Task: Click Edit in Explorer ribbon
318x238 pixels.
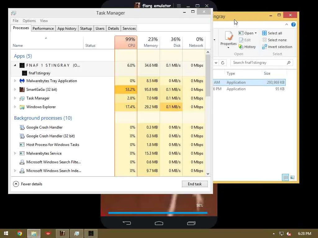Action: [x=245, y=40]
